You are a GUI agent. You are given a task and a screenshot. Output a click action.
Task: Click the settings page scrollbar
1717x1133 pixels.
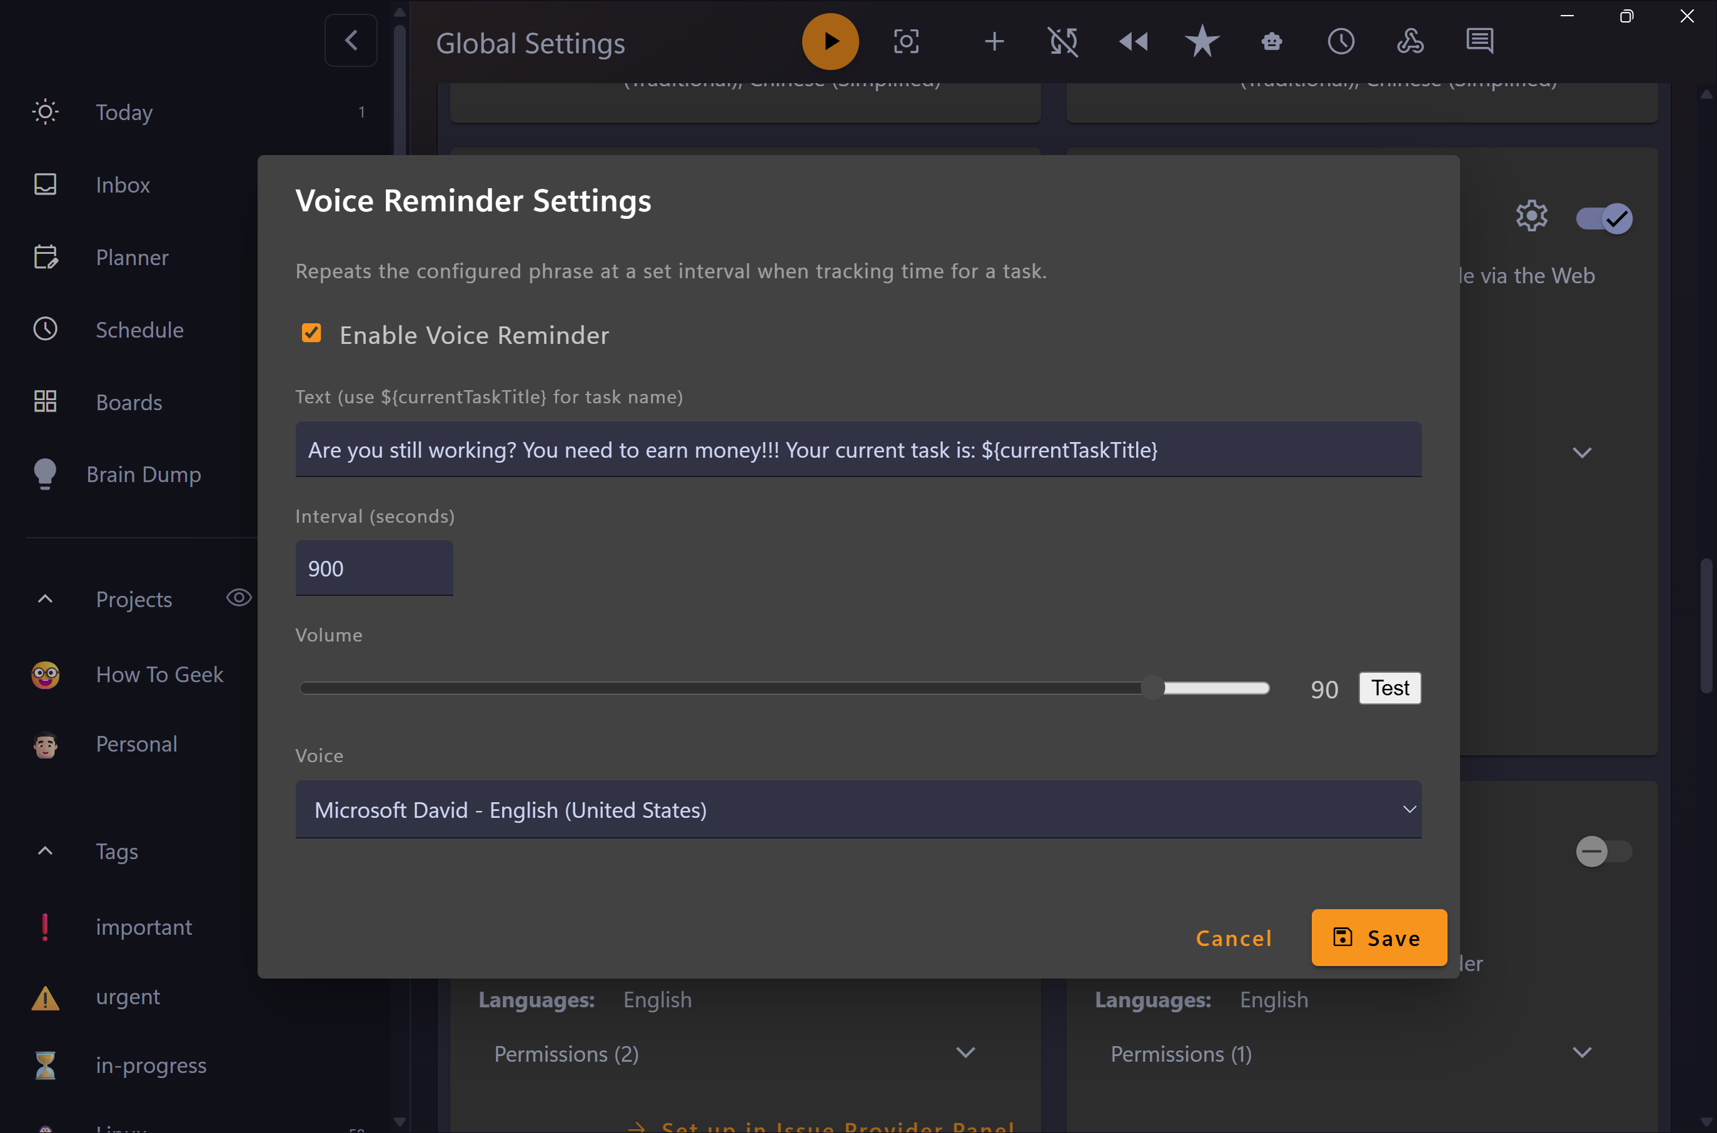pos(1706,626)
